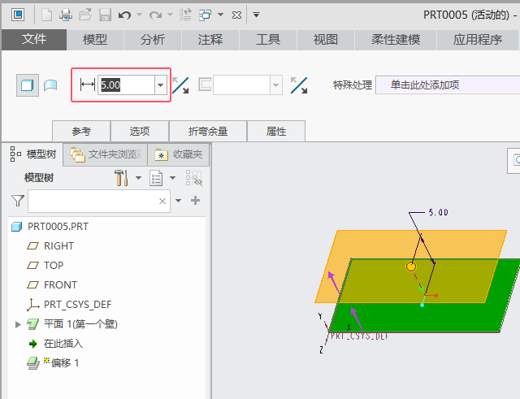Click the application window icon at top-left
520x399 pixels.
tap(18, 15)
